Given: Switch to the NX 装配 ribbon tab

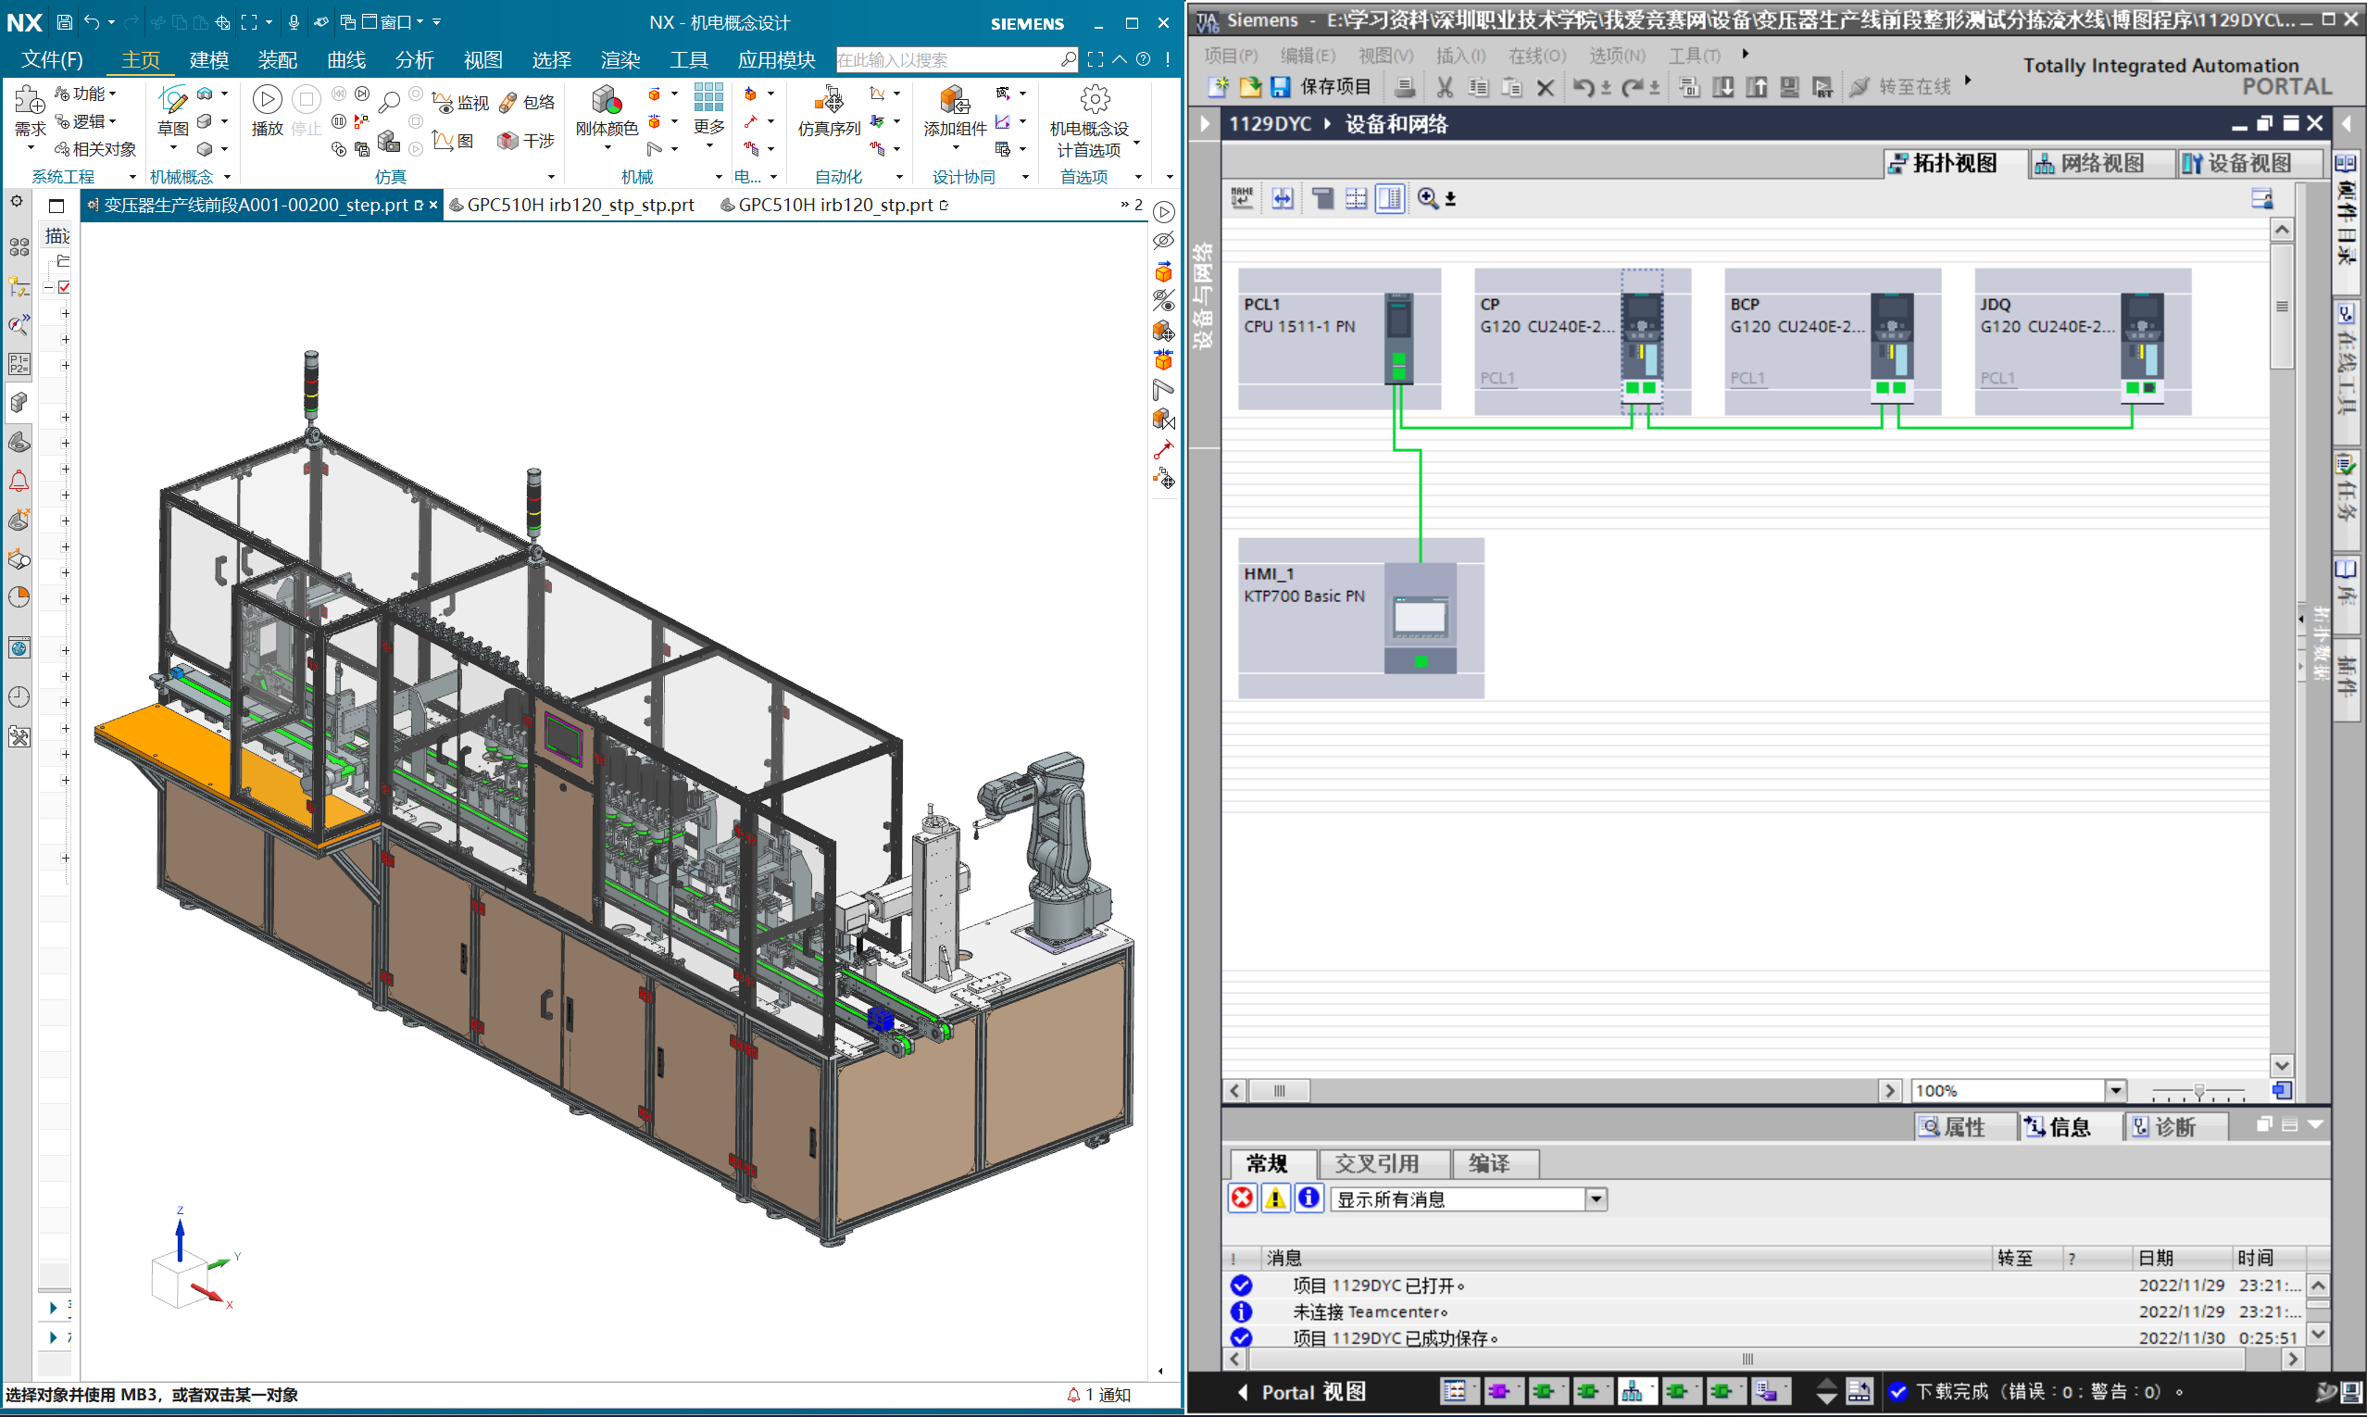Looking at the screenshot, I should tap(278, 59).
